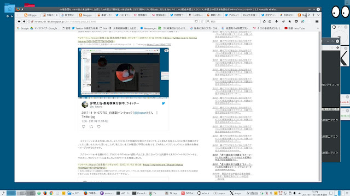Go back with the Firefox back arrow
This screenshot has height=196, width=350.
point(19,22)
